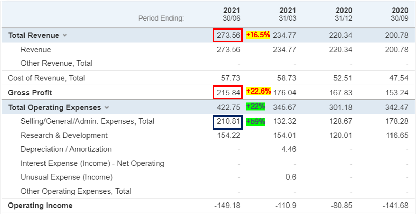The width and height of the screenshot is (416, 214).
Task: Click the 2020 31/12 period column header
Action: click(x=344, y=14)
